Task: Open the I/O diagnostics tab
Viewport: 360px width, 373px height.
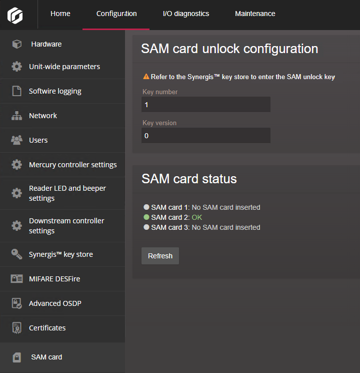Action: pos(186,14)
